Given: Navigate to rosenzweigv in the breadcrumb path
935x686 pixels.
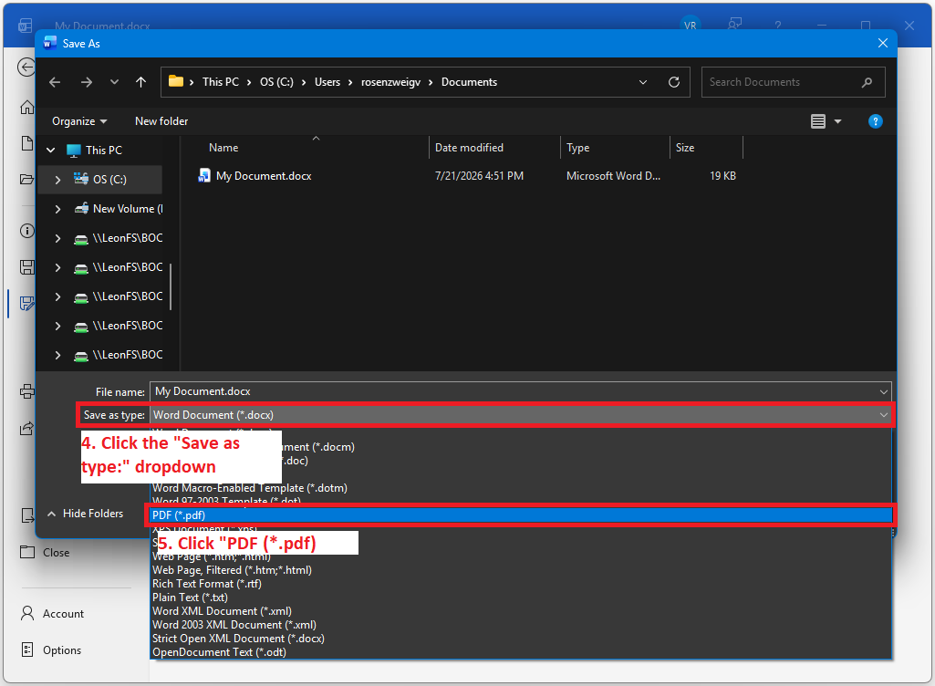Looking at the screenshot, I should [x=390, y=82].
